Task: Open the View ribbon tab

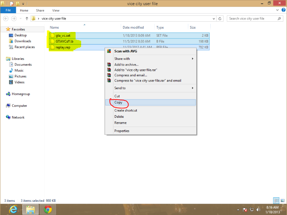Action: tap(56, 10)
